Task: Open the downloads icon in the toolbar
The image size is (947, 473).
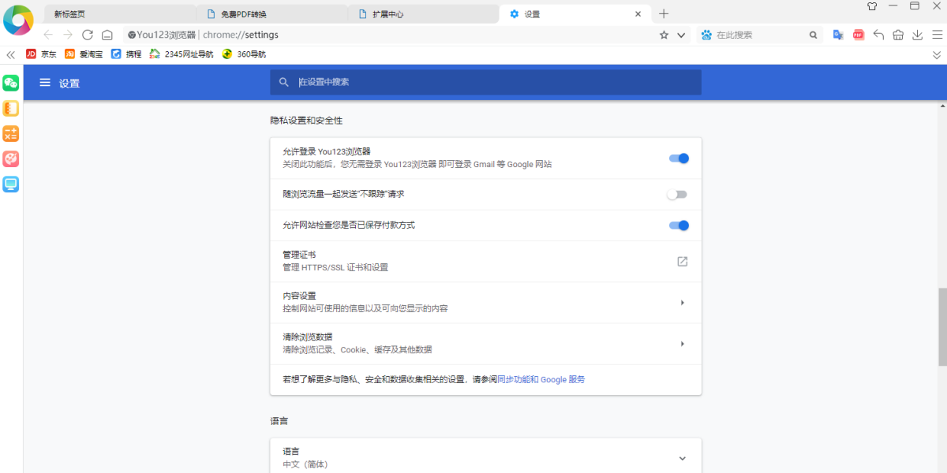Action: 917,35
